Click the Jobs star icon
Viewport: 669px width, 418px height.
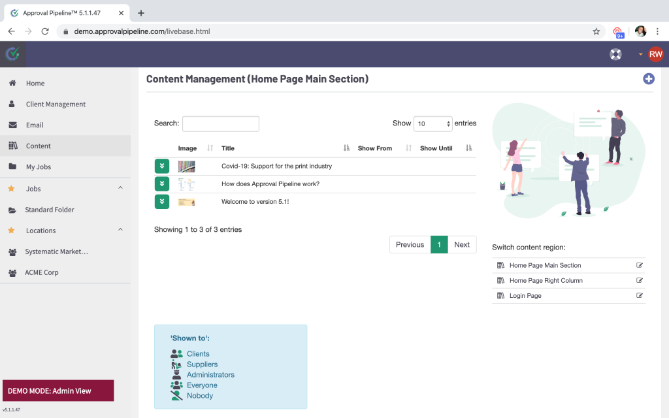point(12,189)
